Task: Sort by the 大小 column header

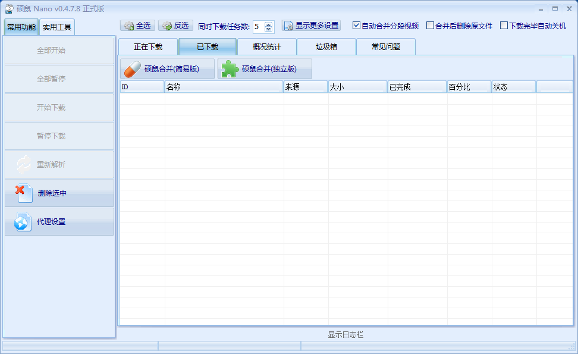Action: tap(357, 87)
